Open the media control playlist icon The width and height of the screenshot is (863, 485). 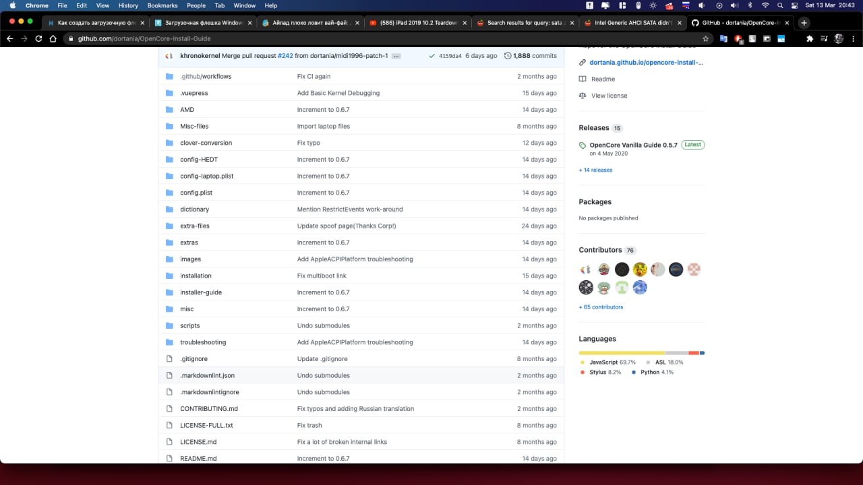824,38
